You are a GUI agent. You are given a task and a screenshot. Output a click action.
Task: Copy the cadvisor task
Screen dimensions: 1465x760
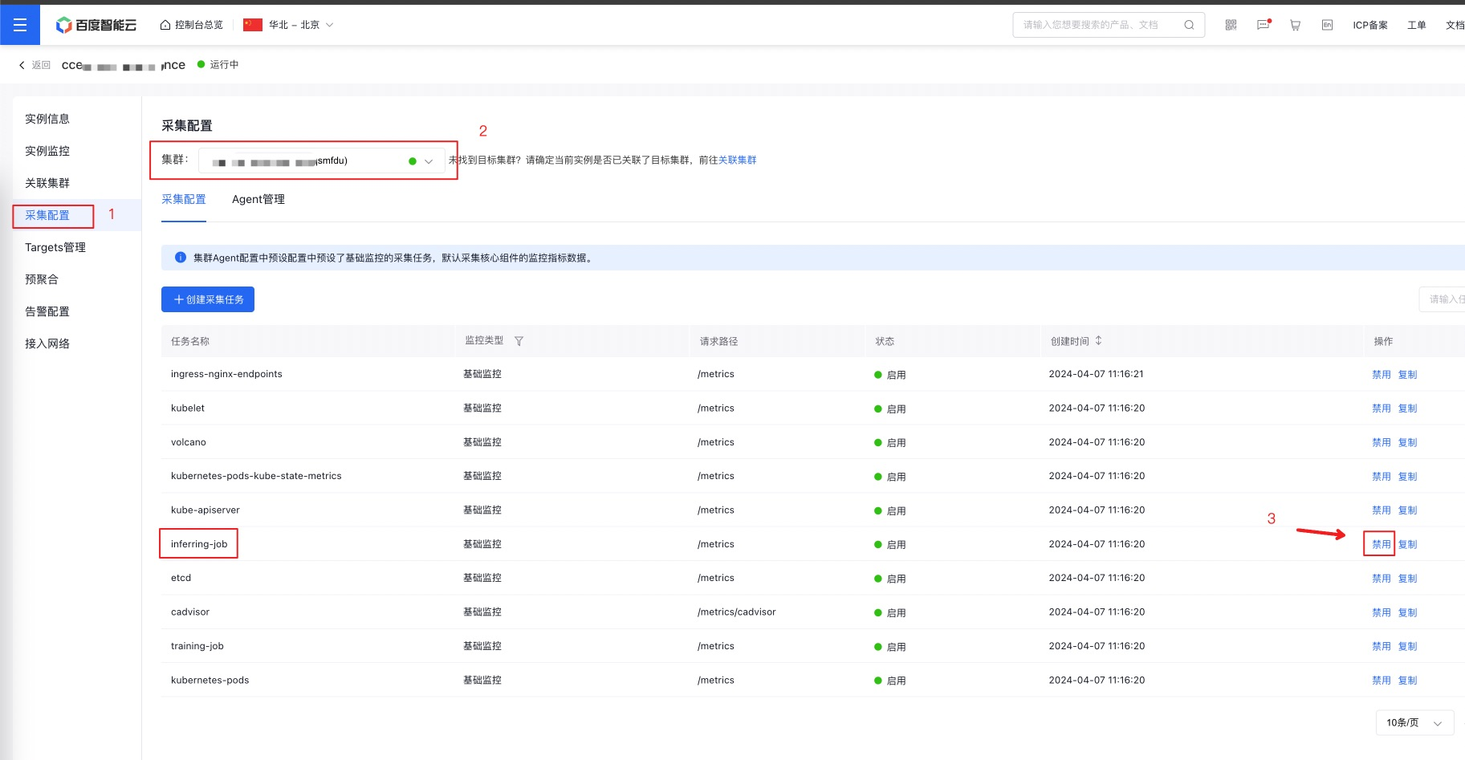click(x=1408, y=612)
